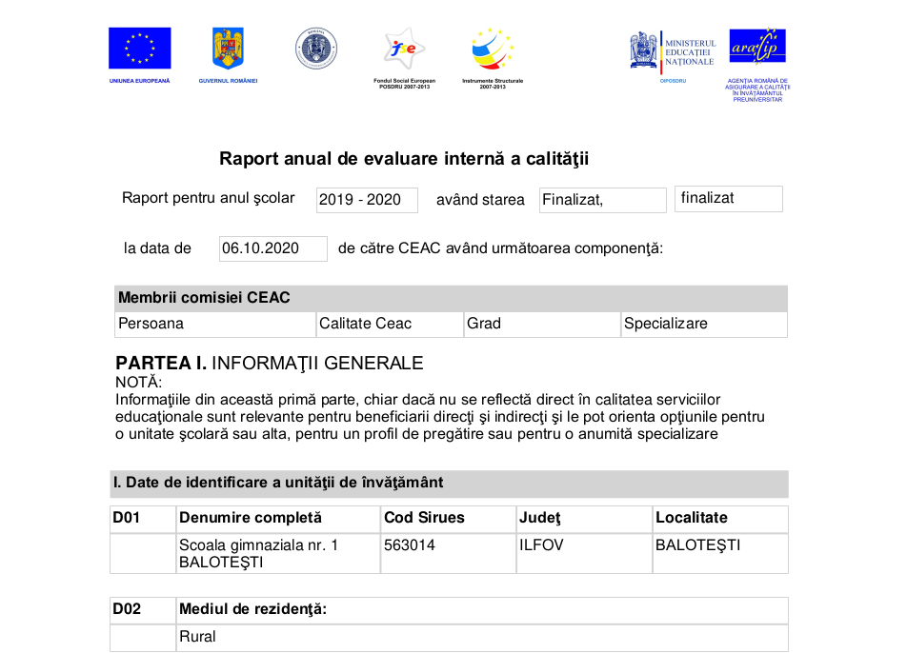907x653 pixels.
Task: Click the GUVERNUL ROMÂNIEI caption text
Action: tap(228, 81)
